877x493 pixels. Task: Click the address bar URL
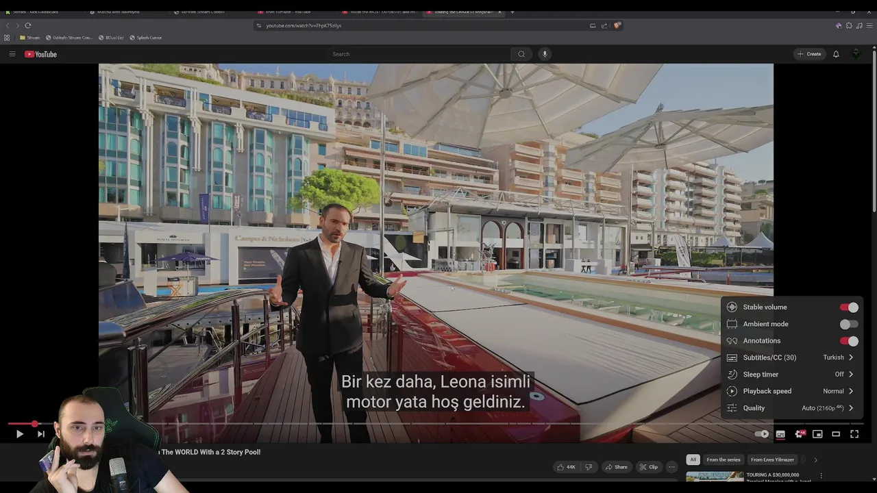tap(304, 25)
